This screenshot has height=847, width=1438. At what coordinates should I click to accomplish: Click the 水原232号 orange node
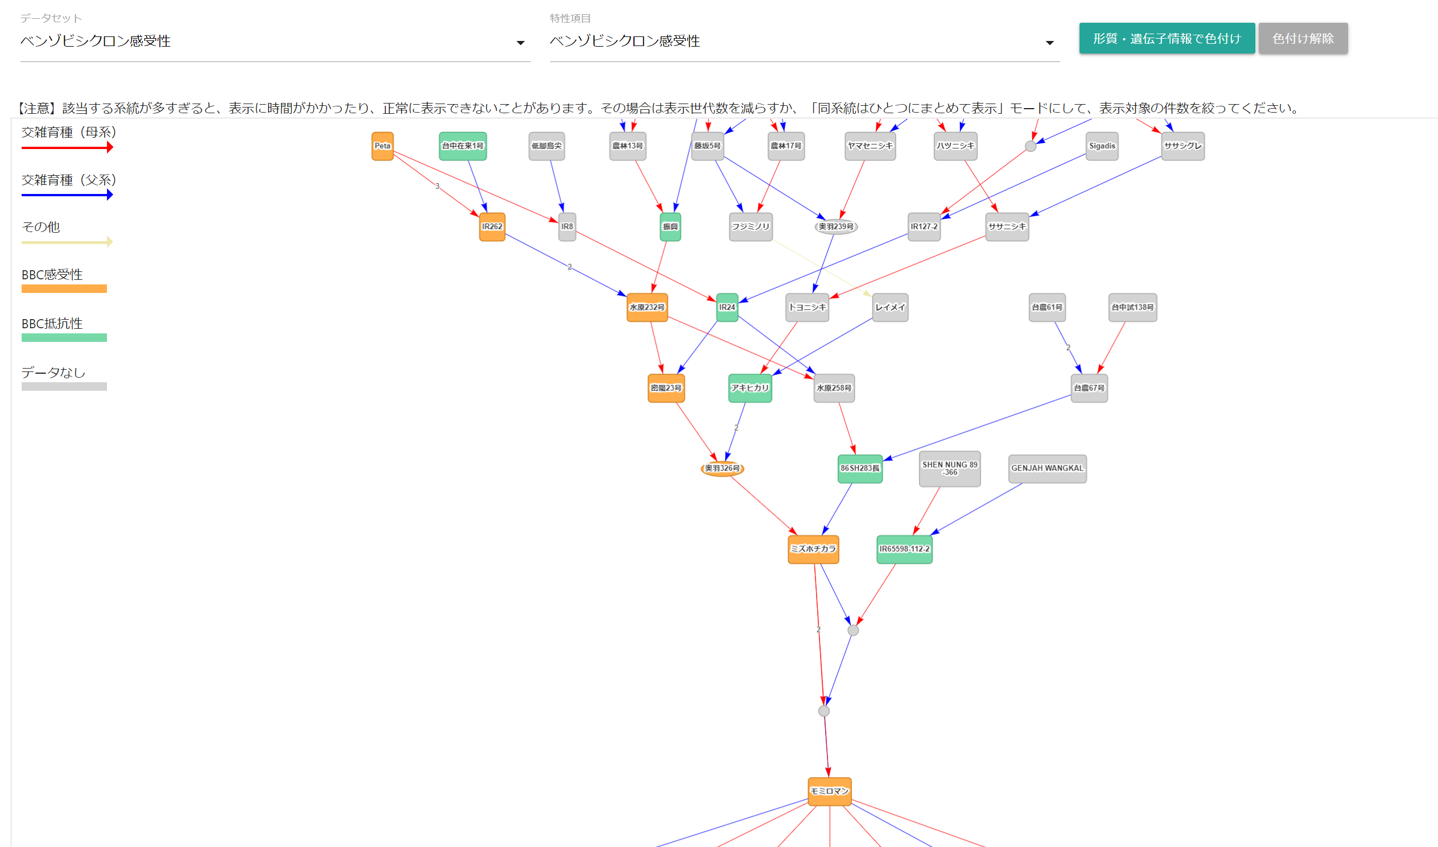point(647,308)
